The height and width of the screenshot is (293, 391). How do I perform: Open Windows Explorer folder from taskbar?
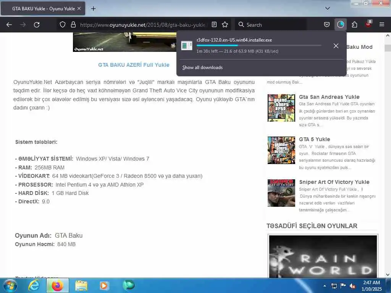(x=81, y=286)
